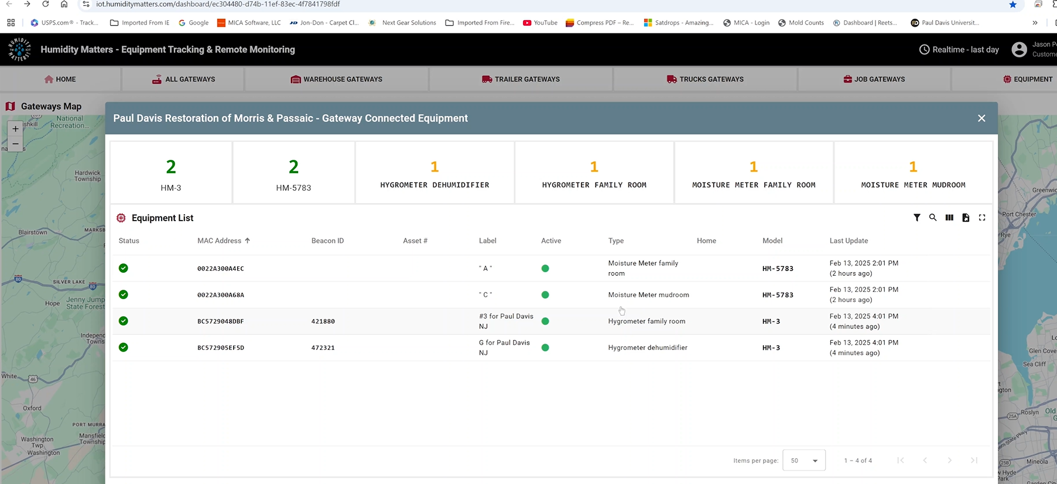Select MAC address BC5729048DBF
The image size is (1057, 484).
click(x=220, y=321)
